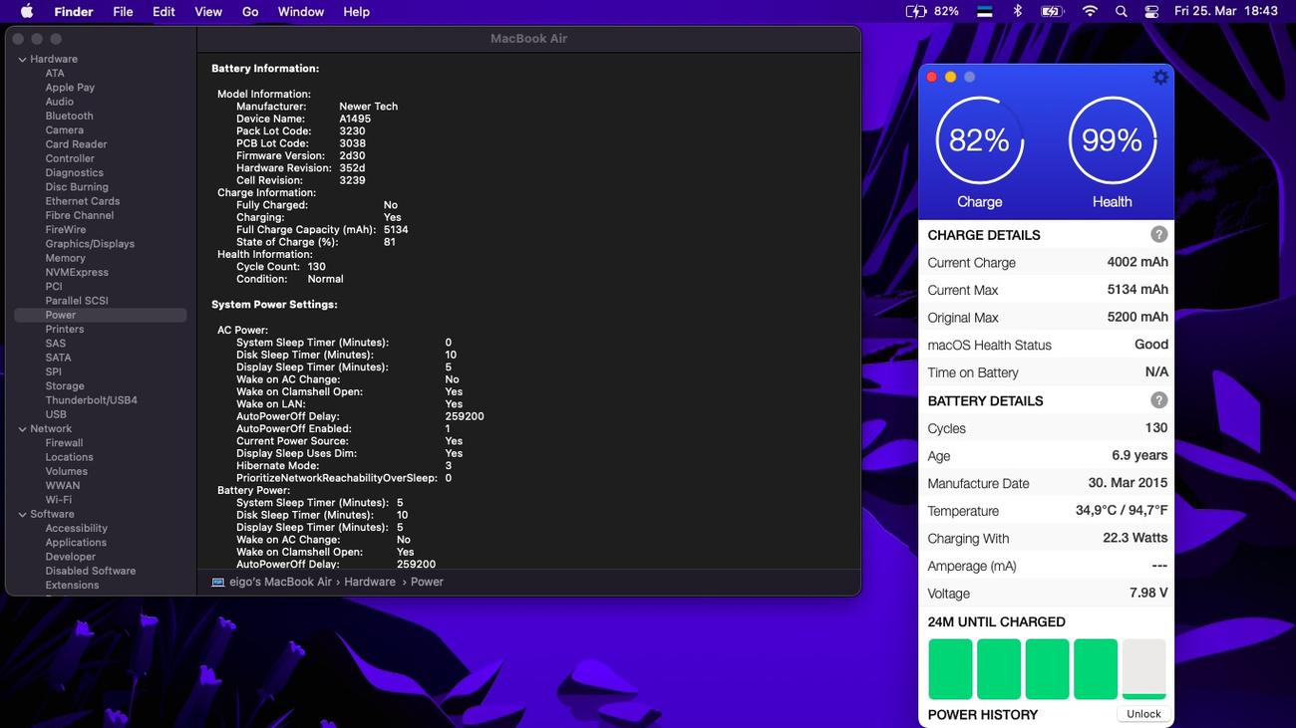Select Disabled Software in the sidebar
The height and width of the screenshot is (728, 1296).
(90, 571)
